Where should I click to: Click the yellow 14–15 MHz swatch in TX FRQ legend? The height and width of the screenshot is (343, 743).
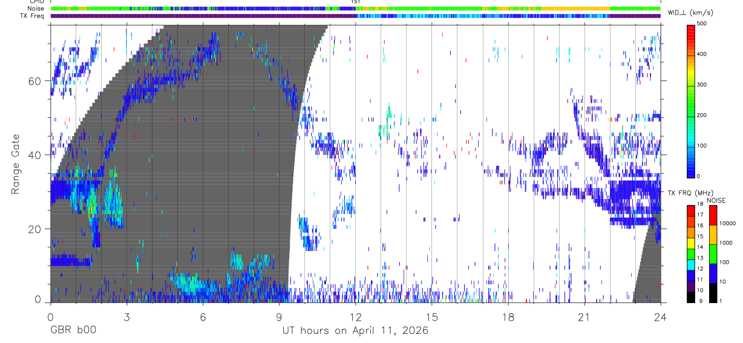691,243
